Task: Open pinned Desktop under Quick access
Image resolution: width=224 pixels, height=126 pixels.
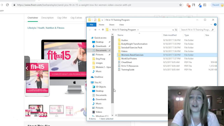Action: point(99,42)
